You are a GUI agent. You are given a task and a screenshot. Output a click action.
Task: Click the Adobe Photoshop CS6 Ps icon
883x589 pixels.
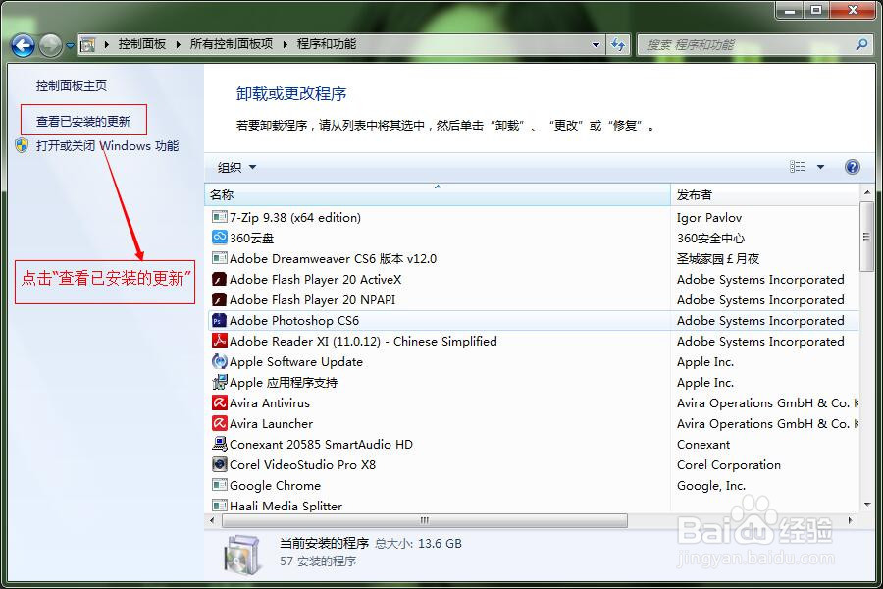221,320
